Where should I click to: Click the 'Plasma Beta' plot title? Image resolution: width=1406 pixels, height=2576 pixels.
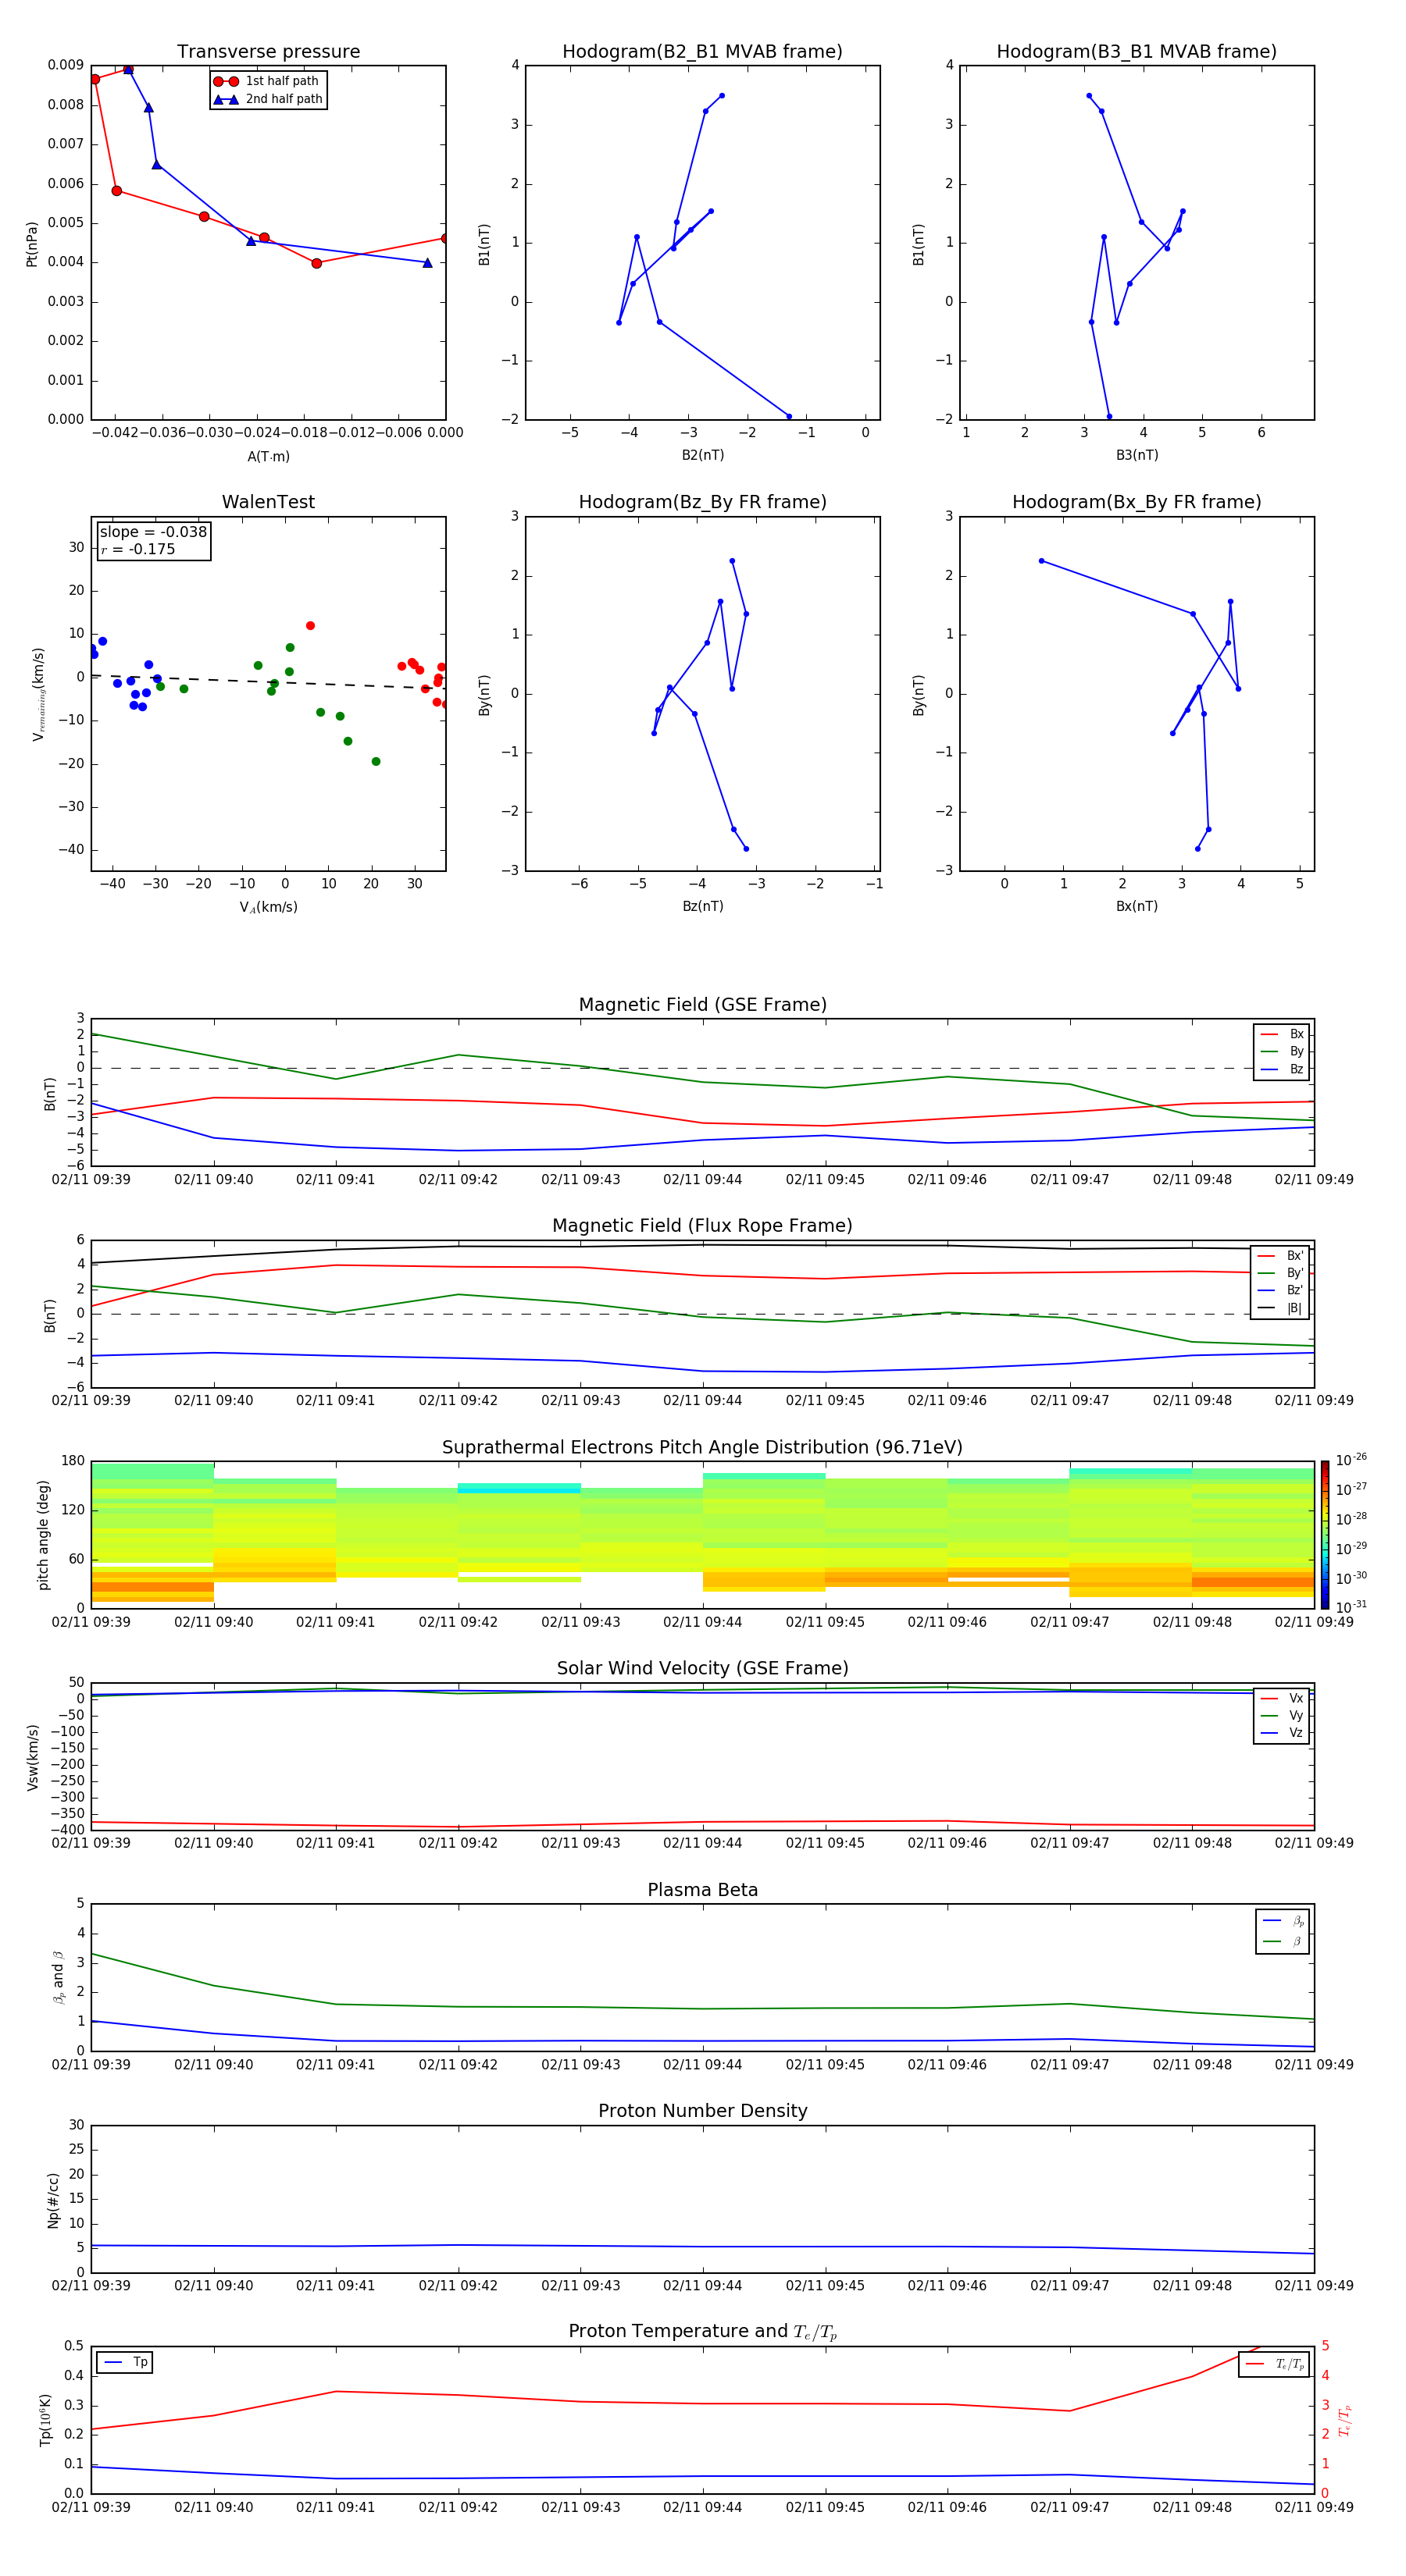702,1891
